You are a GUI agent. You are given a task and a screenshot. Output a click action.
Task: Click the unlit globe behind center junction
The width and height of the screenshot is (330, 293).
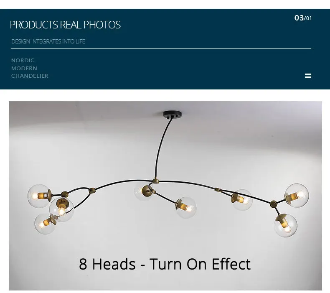click(143, 191)
